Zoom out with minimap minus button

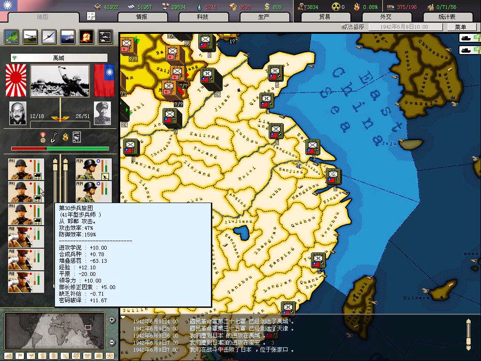112,342
